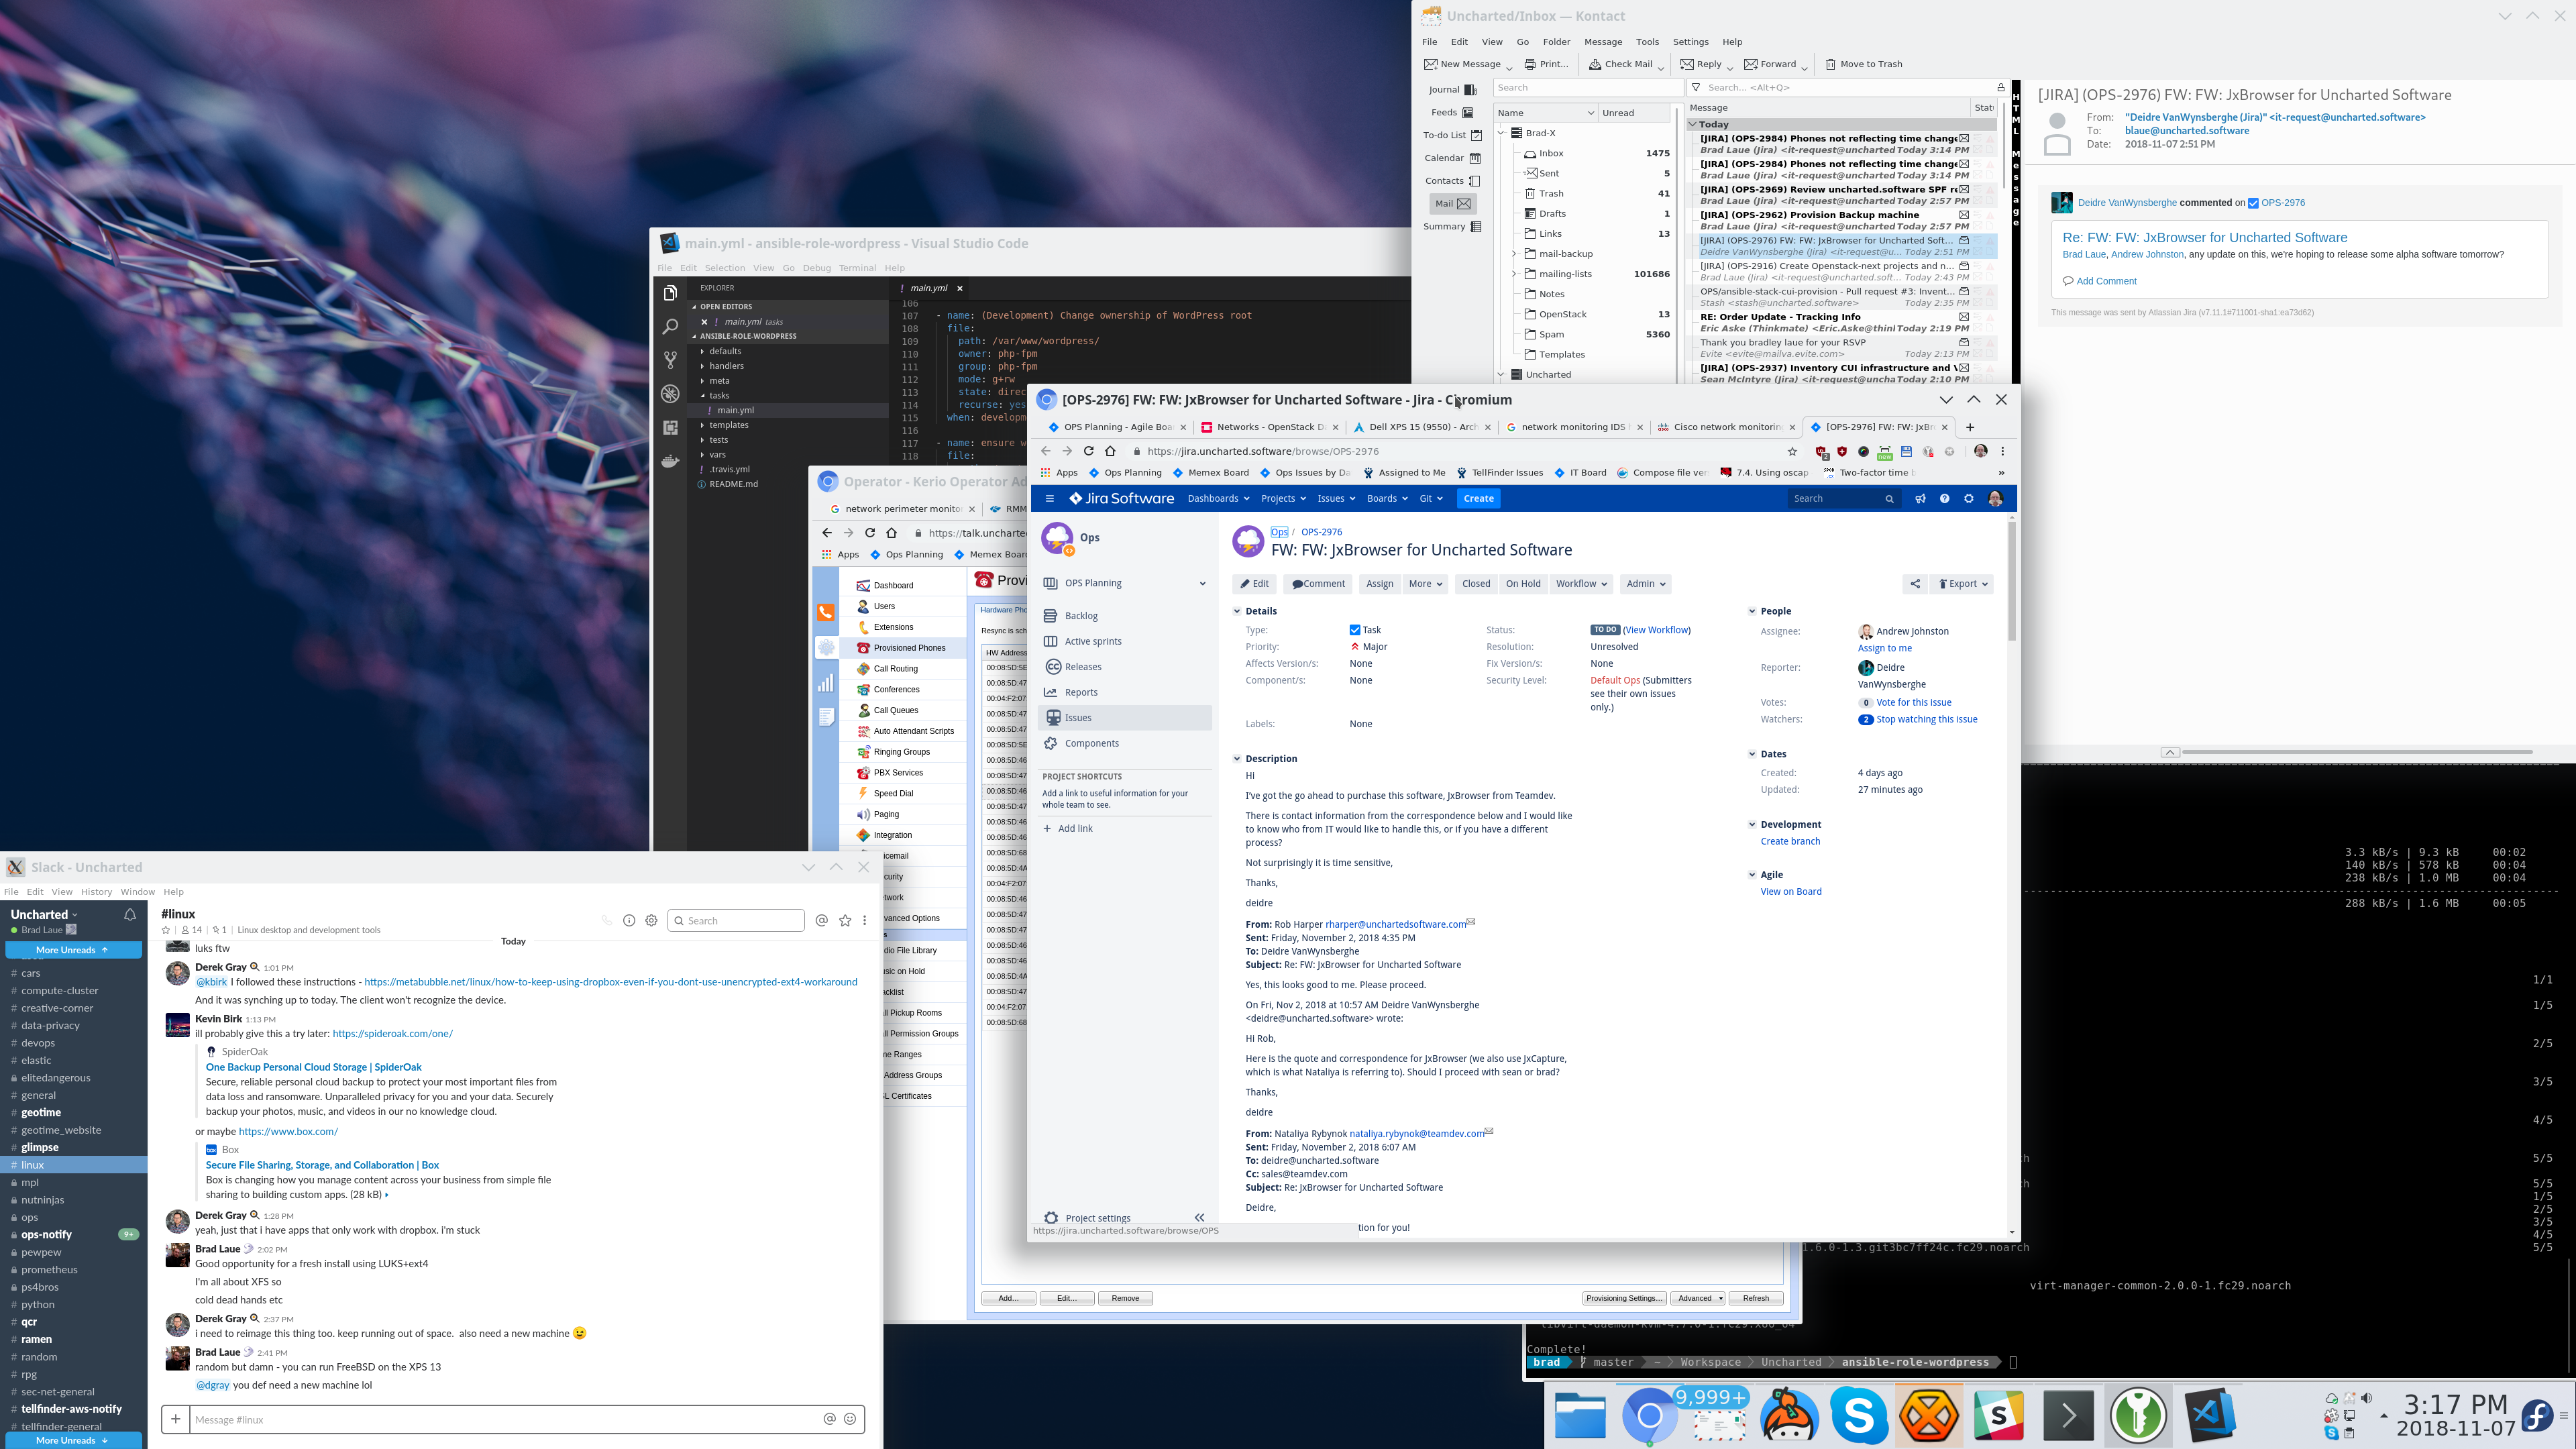Open Slack mentions @ icon in header
Viewport: 2576px width, 1449px height.
pos(822,920)
